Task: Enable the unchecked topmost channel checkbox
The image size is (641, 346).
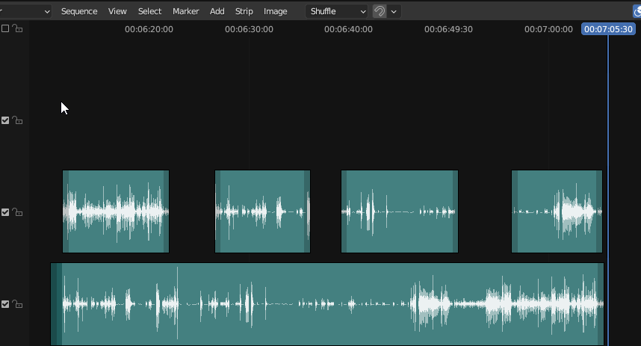Action: coord(6,28)
